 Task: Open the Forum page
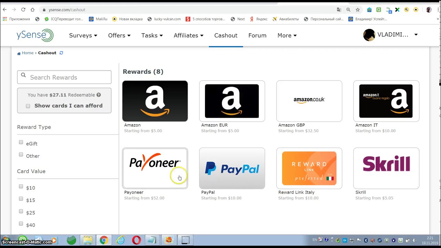257,35
